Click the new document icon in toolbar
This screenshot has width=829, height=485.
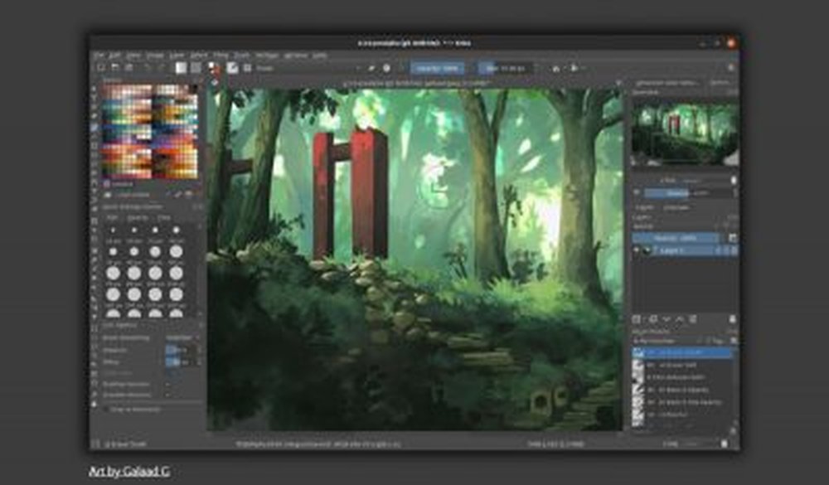[x=100, y=68]
